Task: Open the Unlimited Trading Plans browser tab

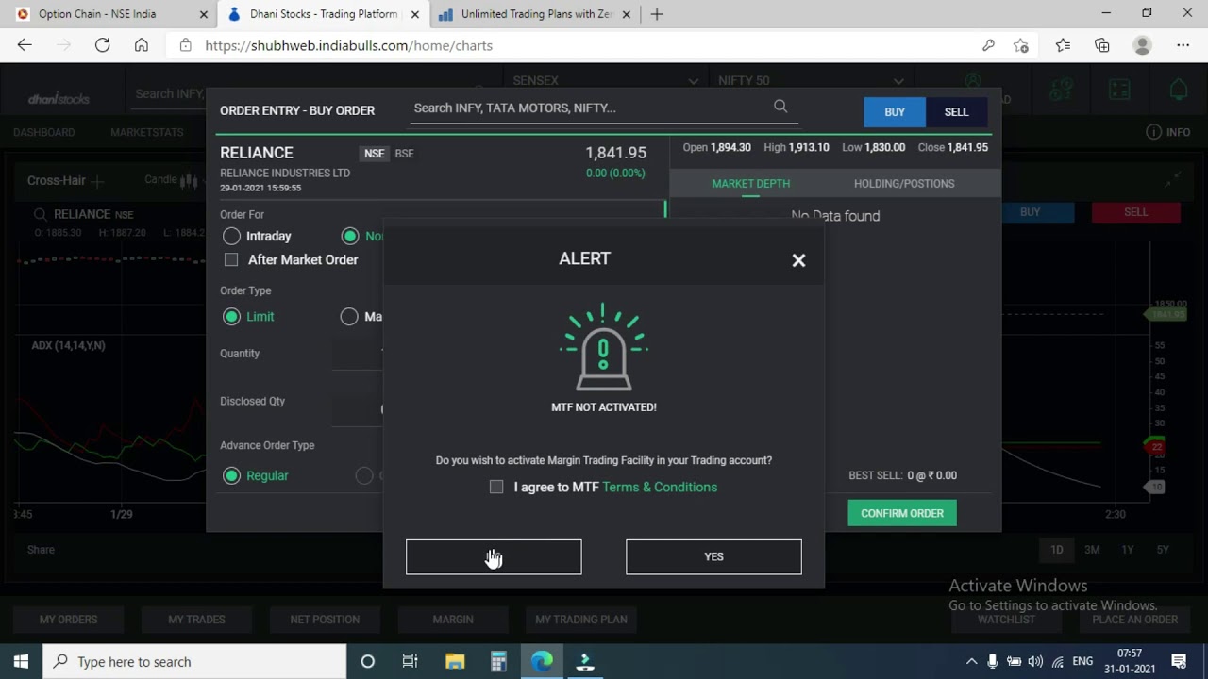Action: click(535, 14)
